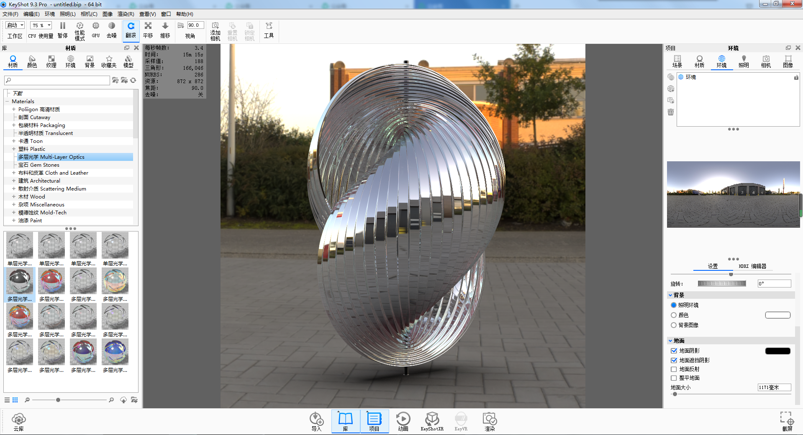
Task: Click the field of view 90.0 field
Action: pyautogui.click(x=196, y=25)
